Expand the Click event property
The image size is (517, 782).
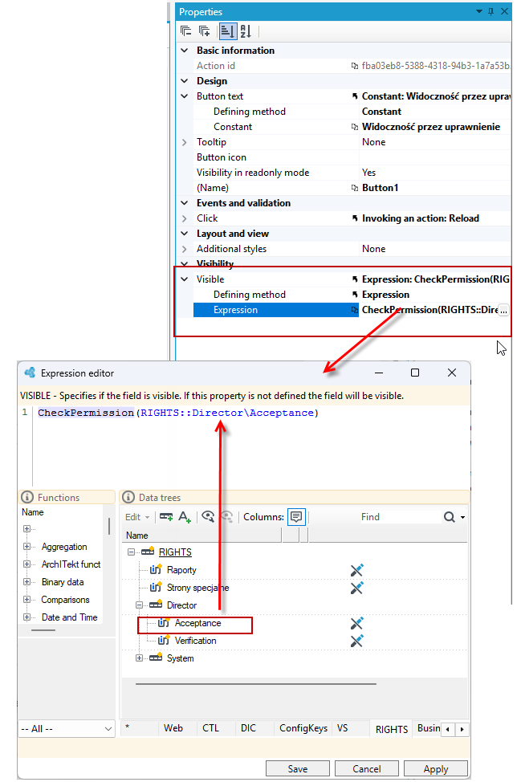(185, 218)
